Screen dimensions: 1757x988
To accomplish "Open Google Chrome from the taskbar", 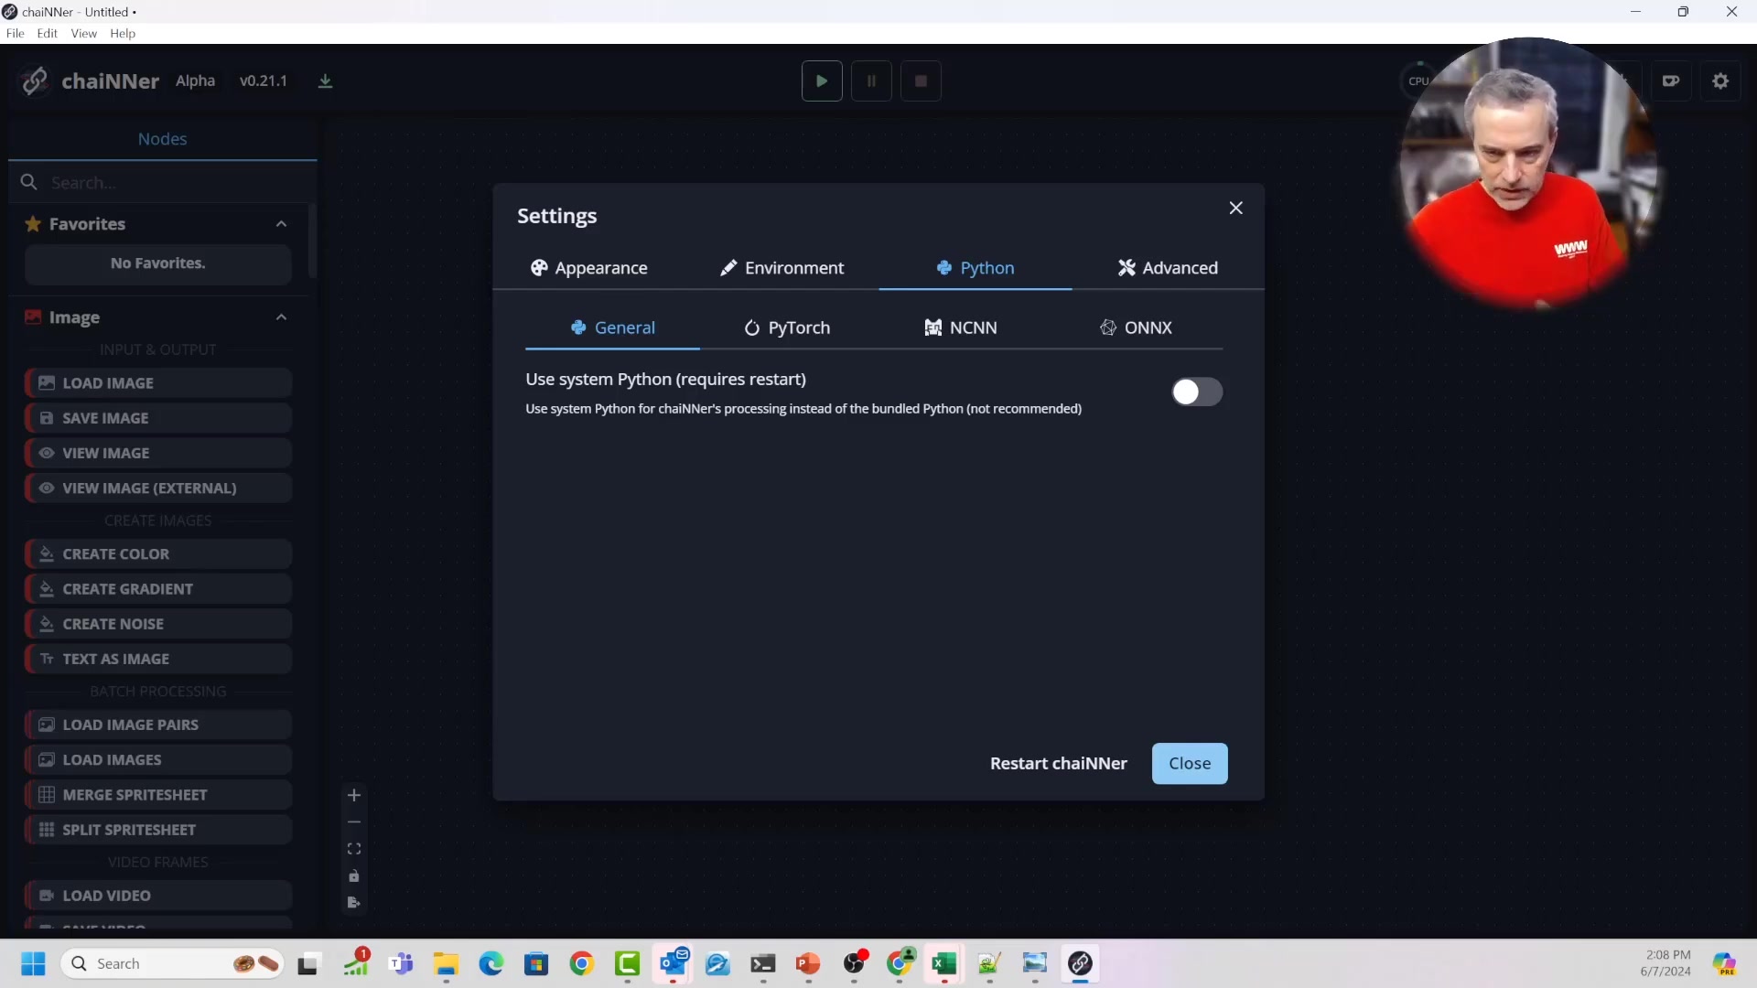I will (x=582, y=963).
